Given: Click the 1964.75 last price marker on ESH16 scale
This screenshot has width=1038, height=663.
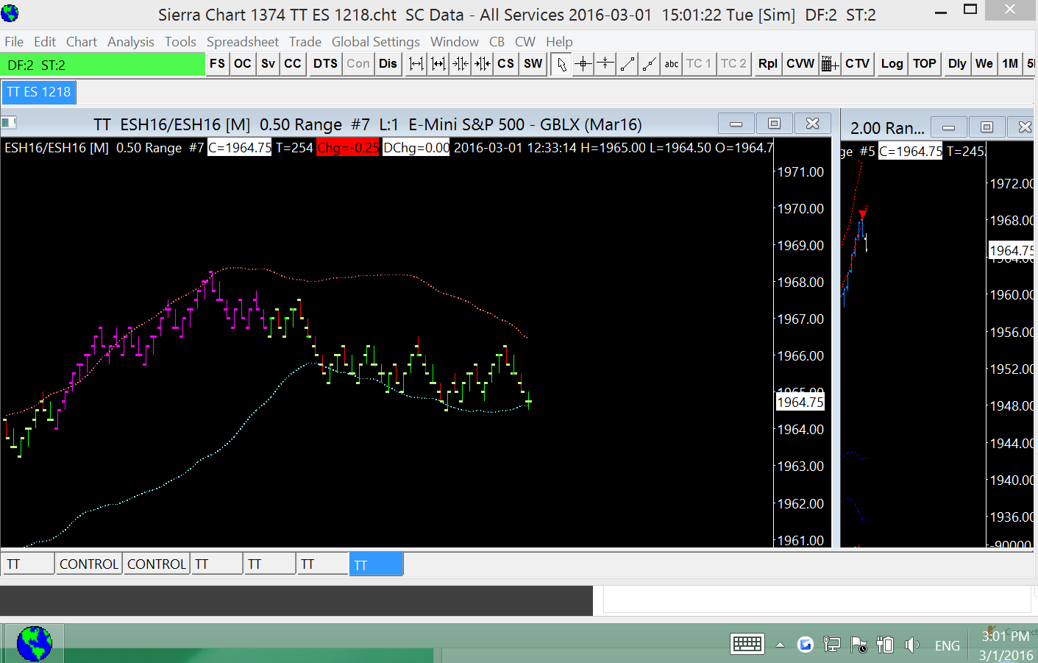Looking at the screenshot, I should pyautogui.click(x=800, y=402).
